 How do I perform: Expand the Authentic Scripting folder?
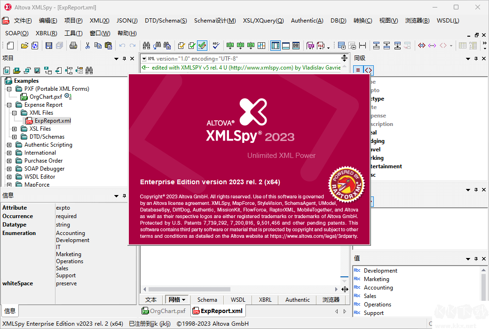pyautogui.click(x=9, y=145)
